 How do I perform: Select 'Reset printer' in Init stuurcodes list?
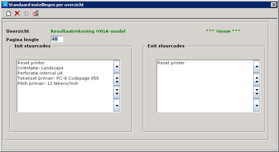[x=31, y=63]
